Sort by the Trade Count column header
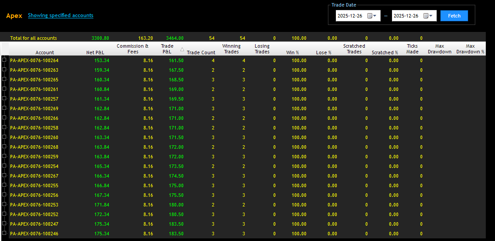 pyautogui.click(x=201, y=52)
